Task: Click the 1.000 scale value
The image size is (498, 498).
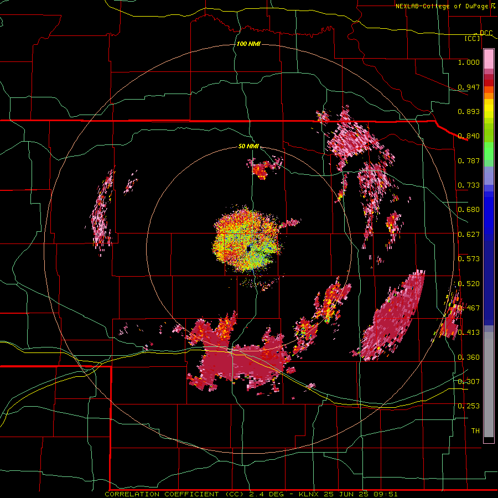Action: click(469, 62)
